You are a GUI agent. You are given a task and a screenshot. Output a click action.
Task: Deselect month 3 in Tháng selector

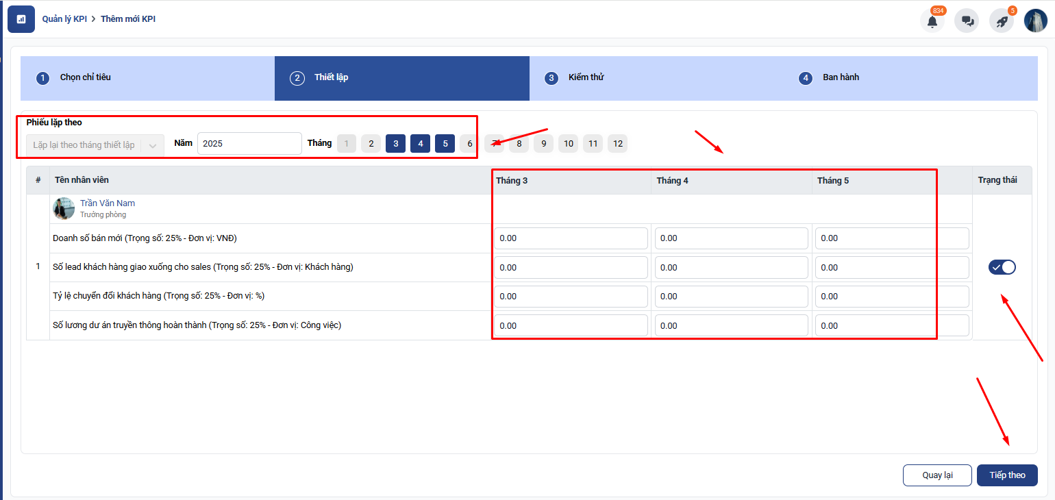(x=395, y=144)
